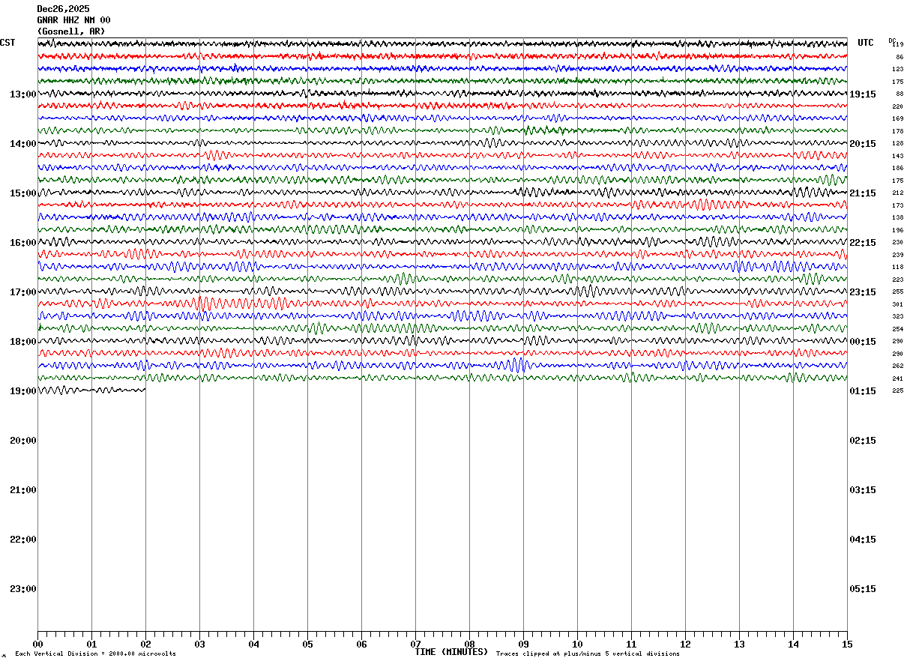Click the TIME (MINUTES) axis title
The image size is (907, 664).
point(451,652)
